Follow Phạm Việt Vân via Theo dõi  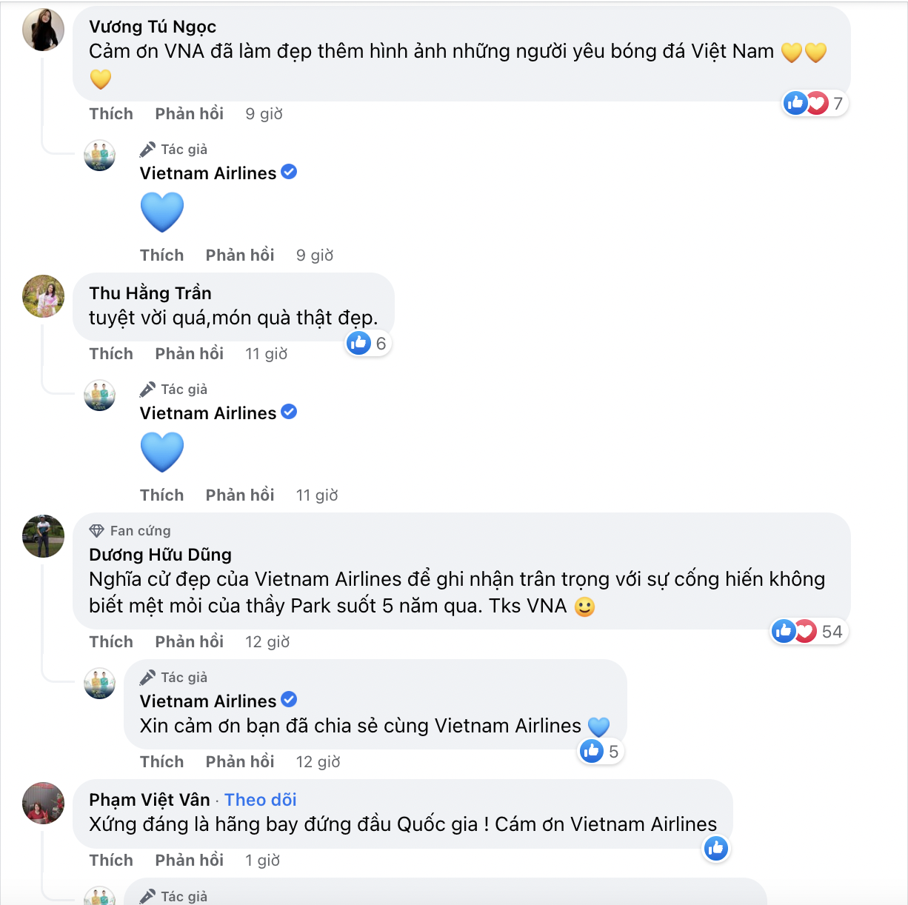pos(261,800)
